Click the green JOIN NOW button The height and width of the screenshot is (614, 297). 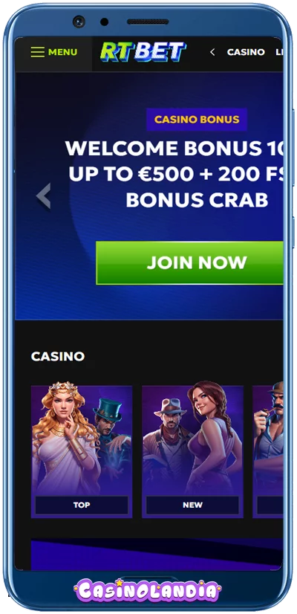tap(189, 262)
